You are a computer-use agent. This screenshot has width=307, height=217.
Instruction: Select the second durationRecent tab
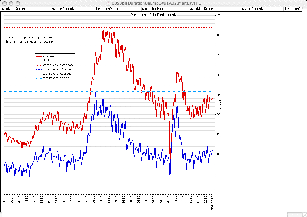point(61,9)
